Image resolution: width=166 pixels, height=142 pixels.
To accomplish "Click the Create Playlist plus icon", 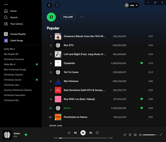I will pyautogui.click(x=6, y=34).
